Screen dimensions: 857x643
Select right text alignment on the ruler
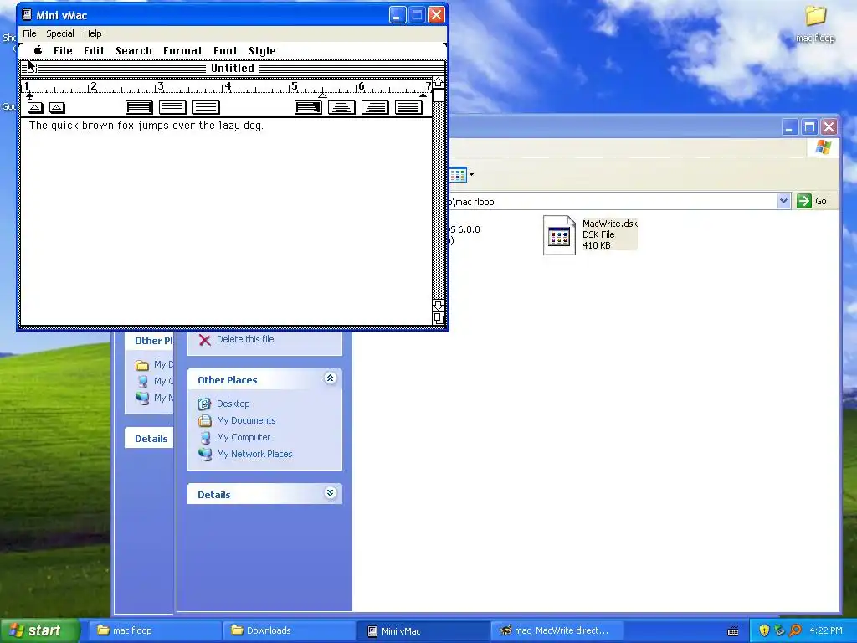click(375, 107)
